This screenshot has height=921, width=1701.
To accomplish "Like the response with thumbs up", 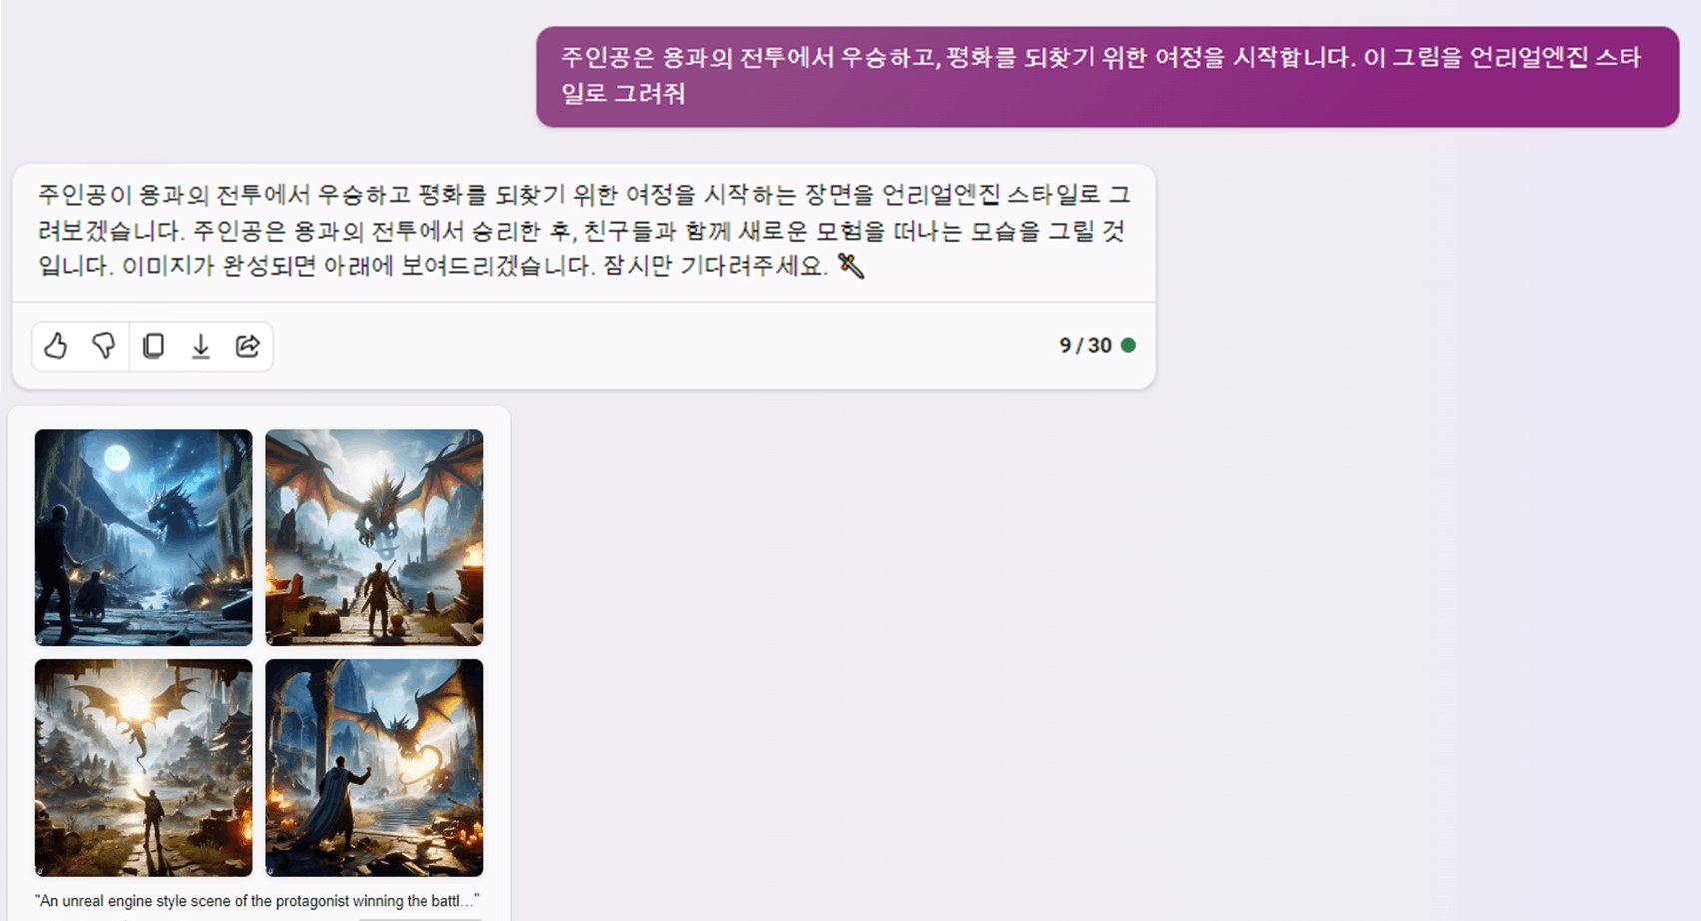I will coord(56,346).
